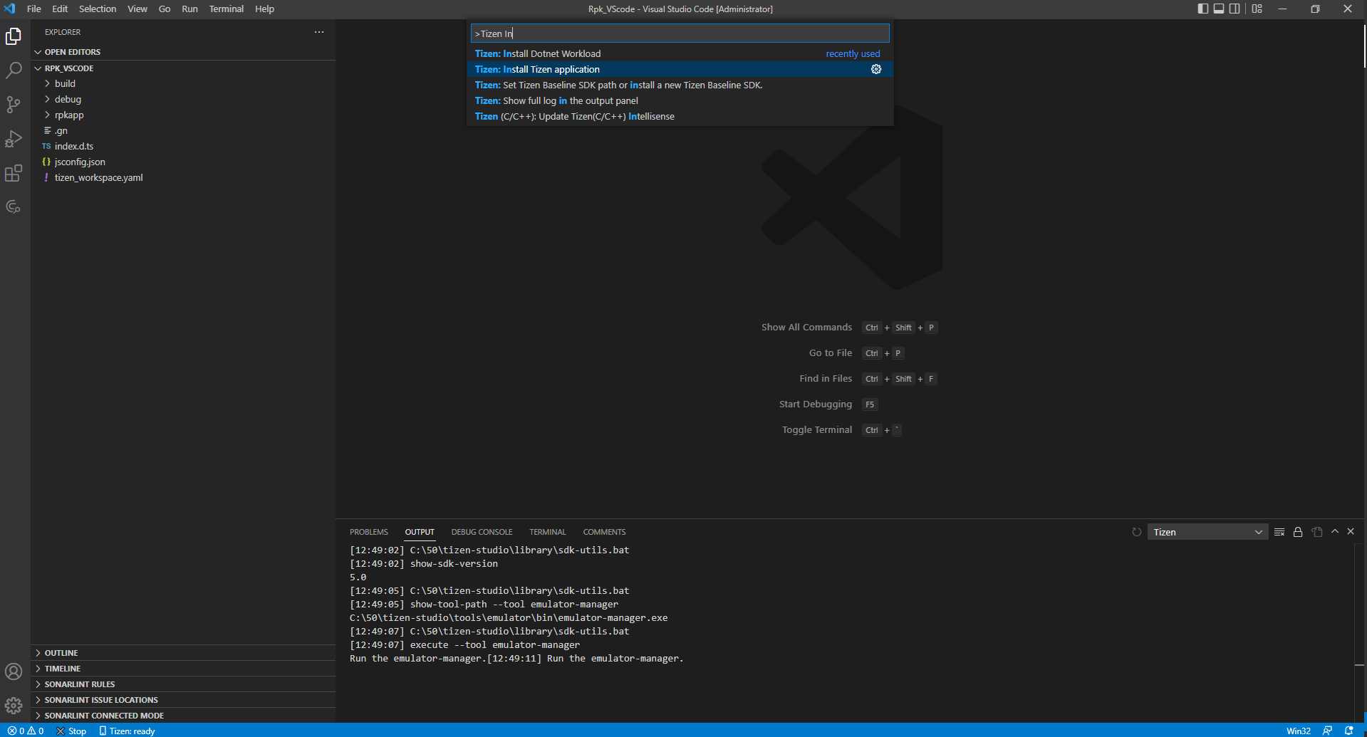Open the Manage gear menu
Viewport: 1367px width, 737px height.
coord(14,705)
